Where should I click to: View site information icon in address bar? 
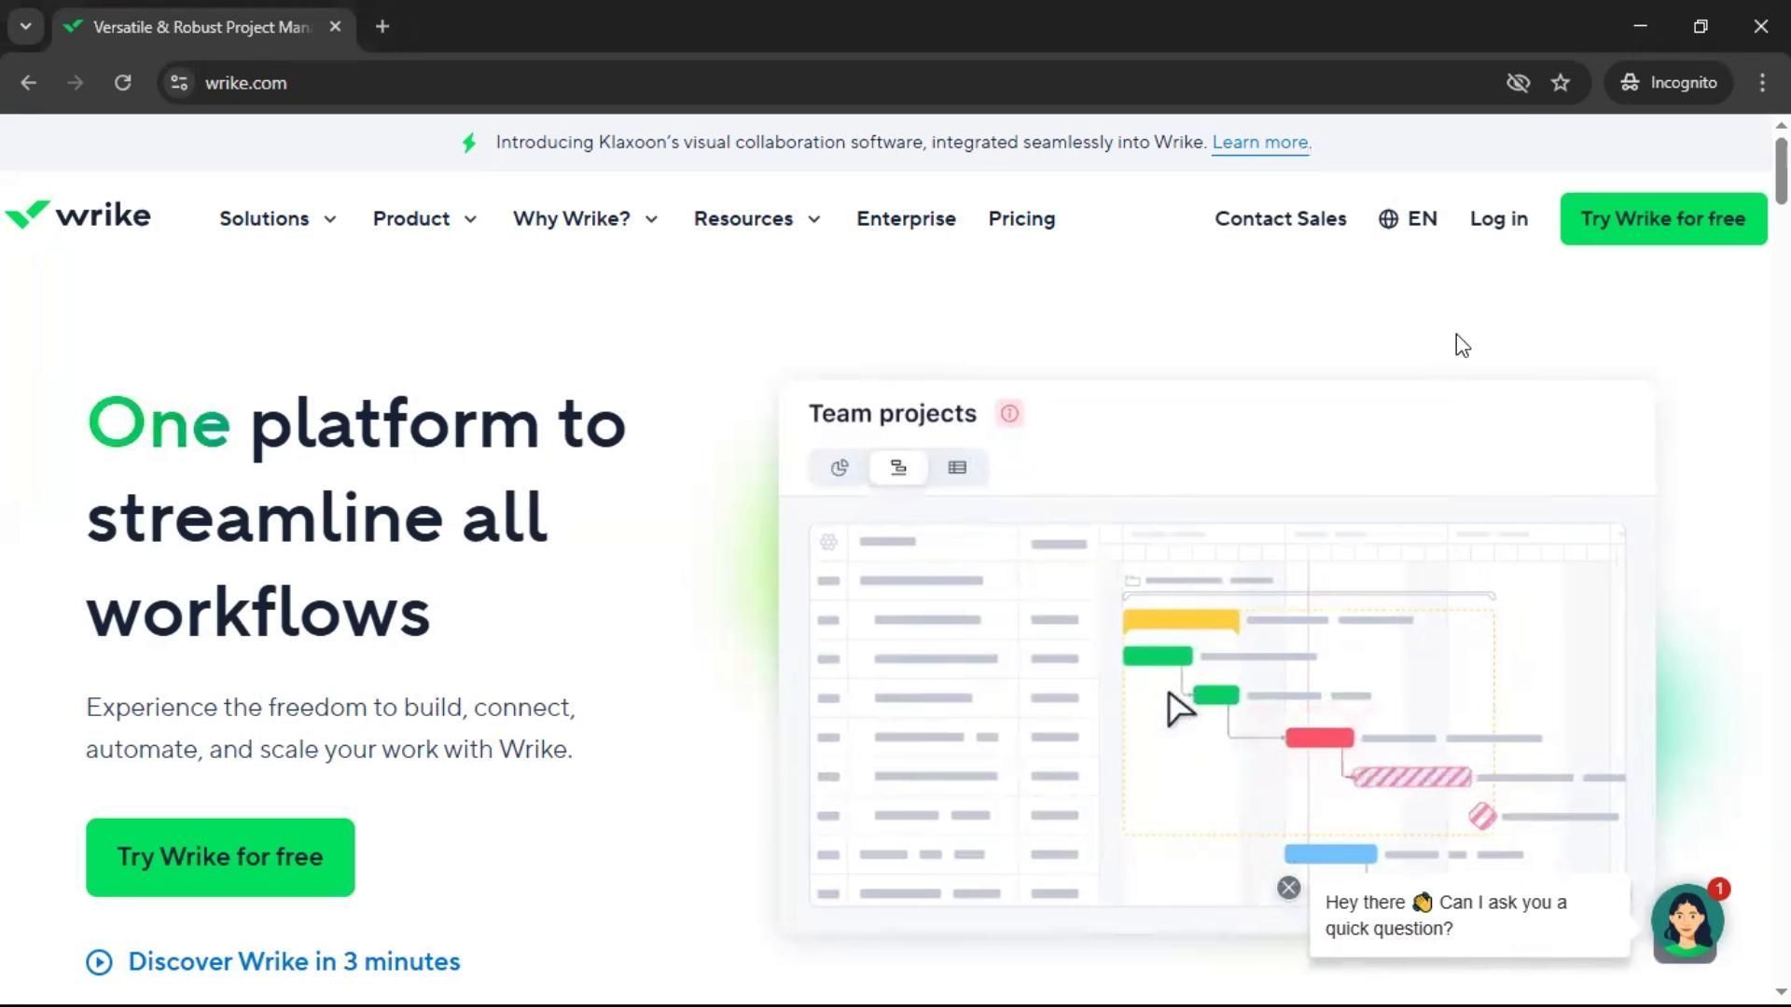pyautogui.click(x=179, y=83)
